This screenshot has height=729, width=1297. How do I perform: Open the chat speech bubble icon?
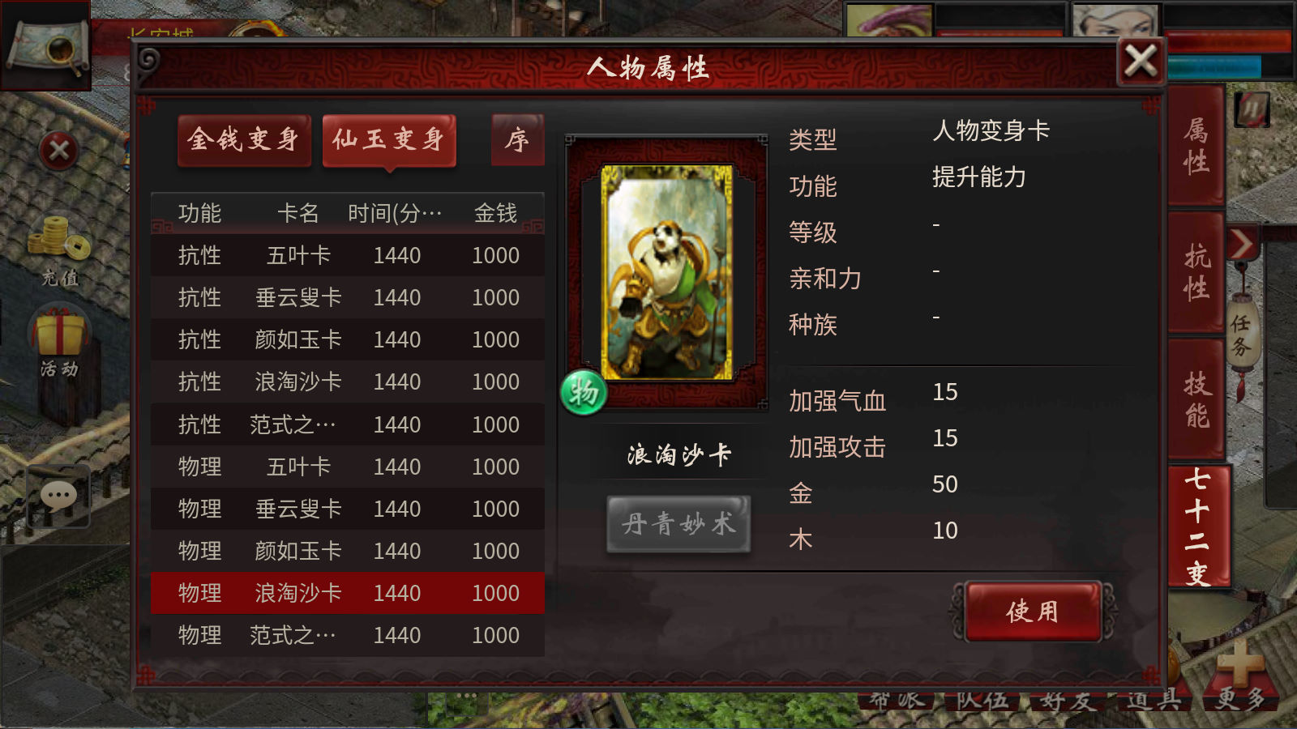click(x=58, y=495)
